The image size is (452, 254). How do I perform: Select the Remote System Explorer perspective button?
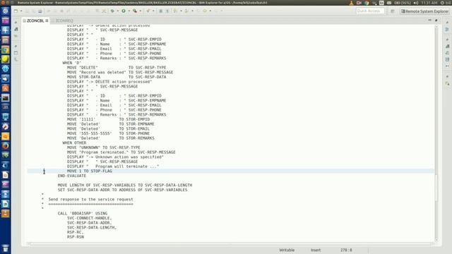[424, 11]
